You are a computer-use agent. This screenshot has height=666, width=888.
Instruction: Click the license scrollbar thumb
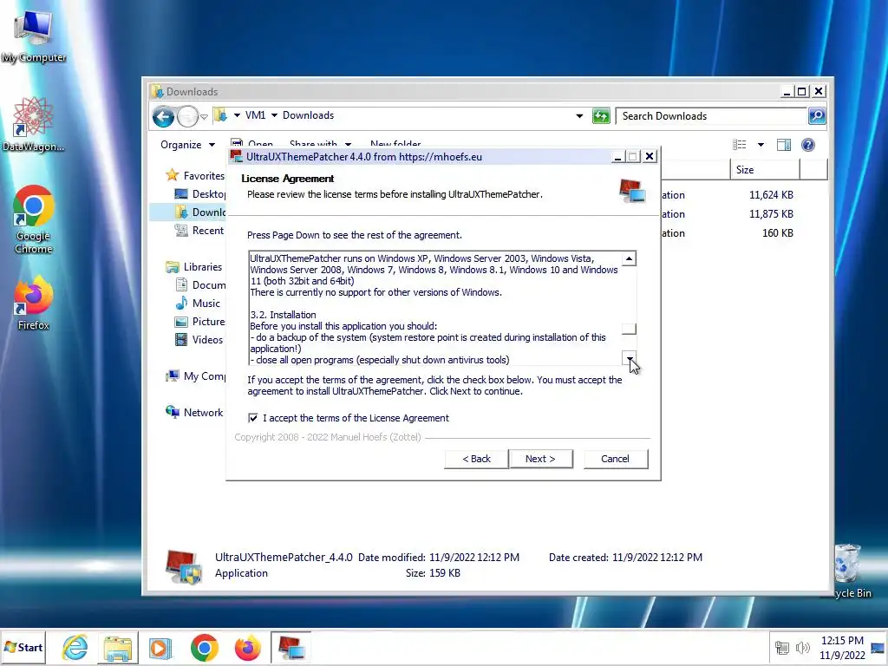629,329
